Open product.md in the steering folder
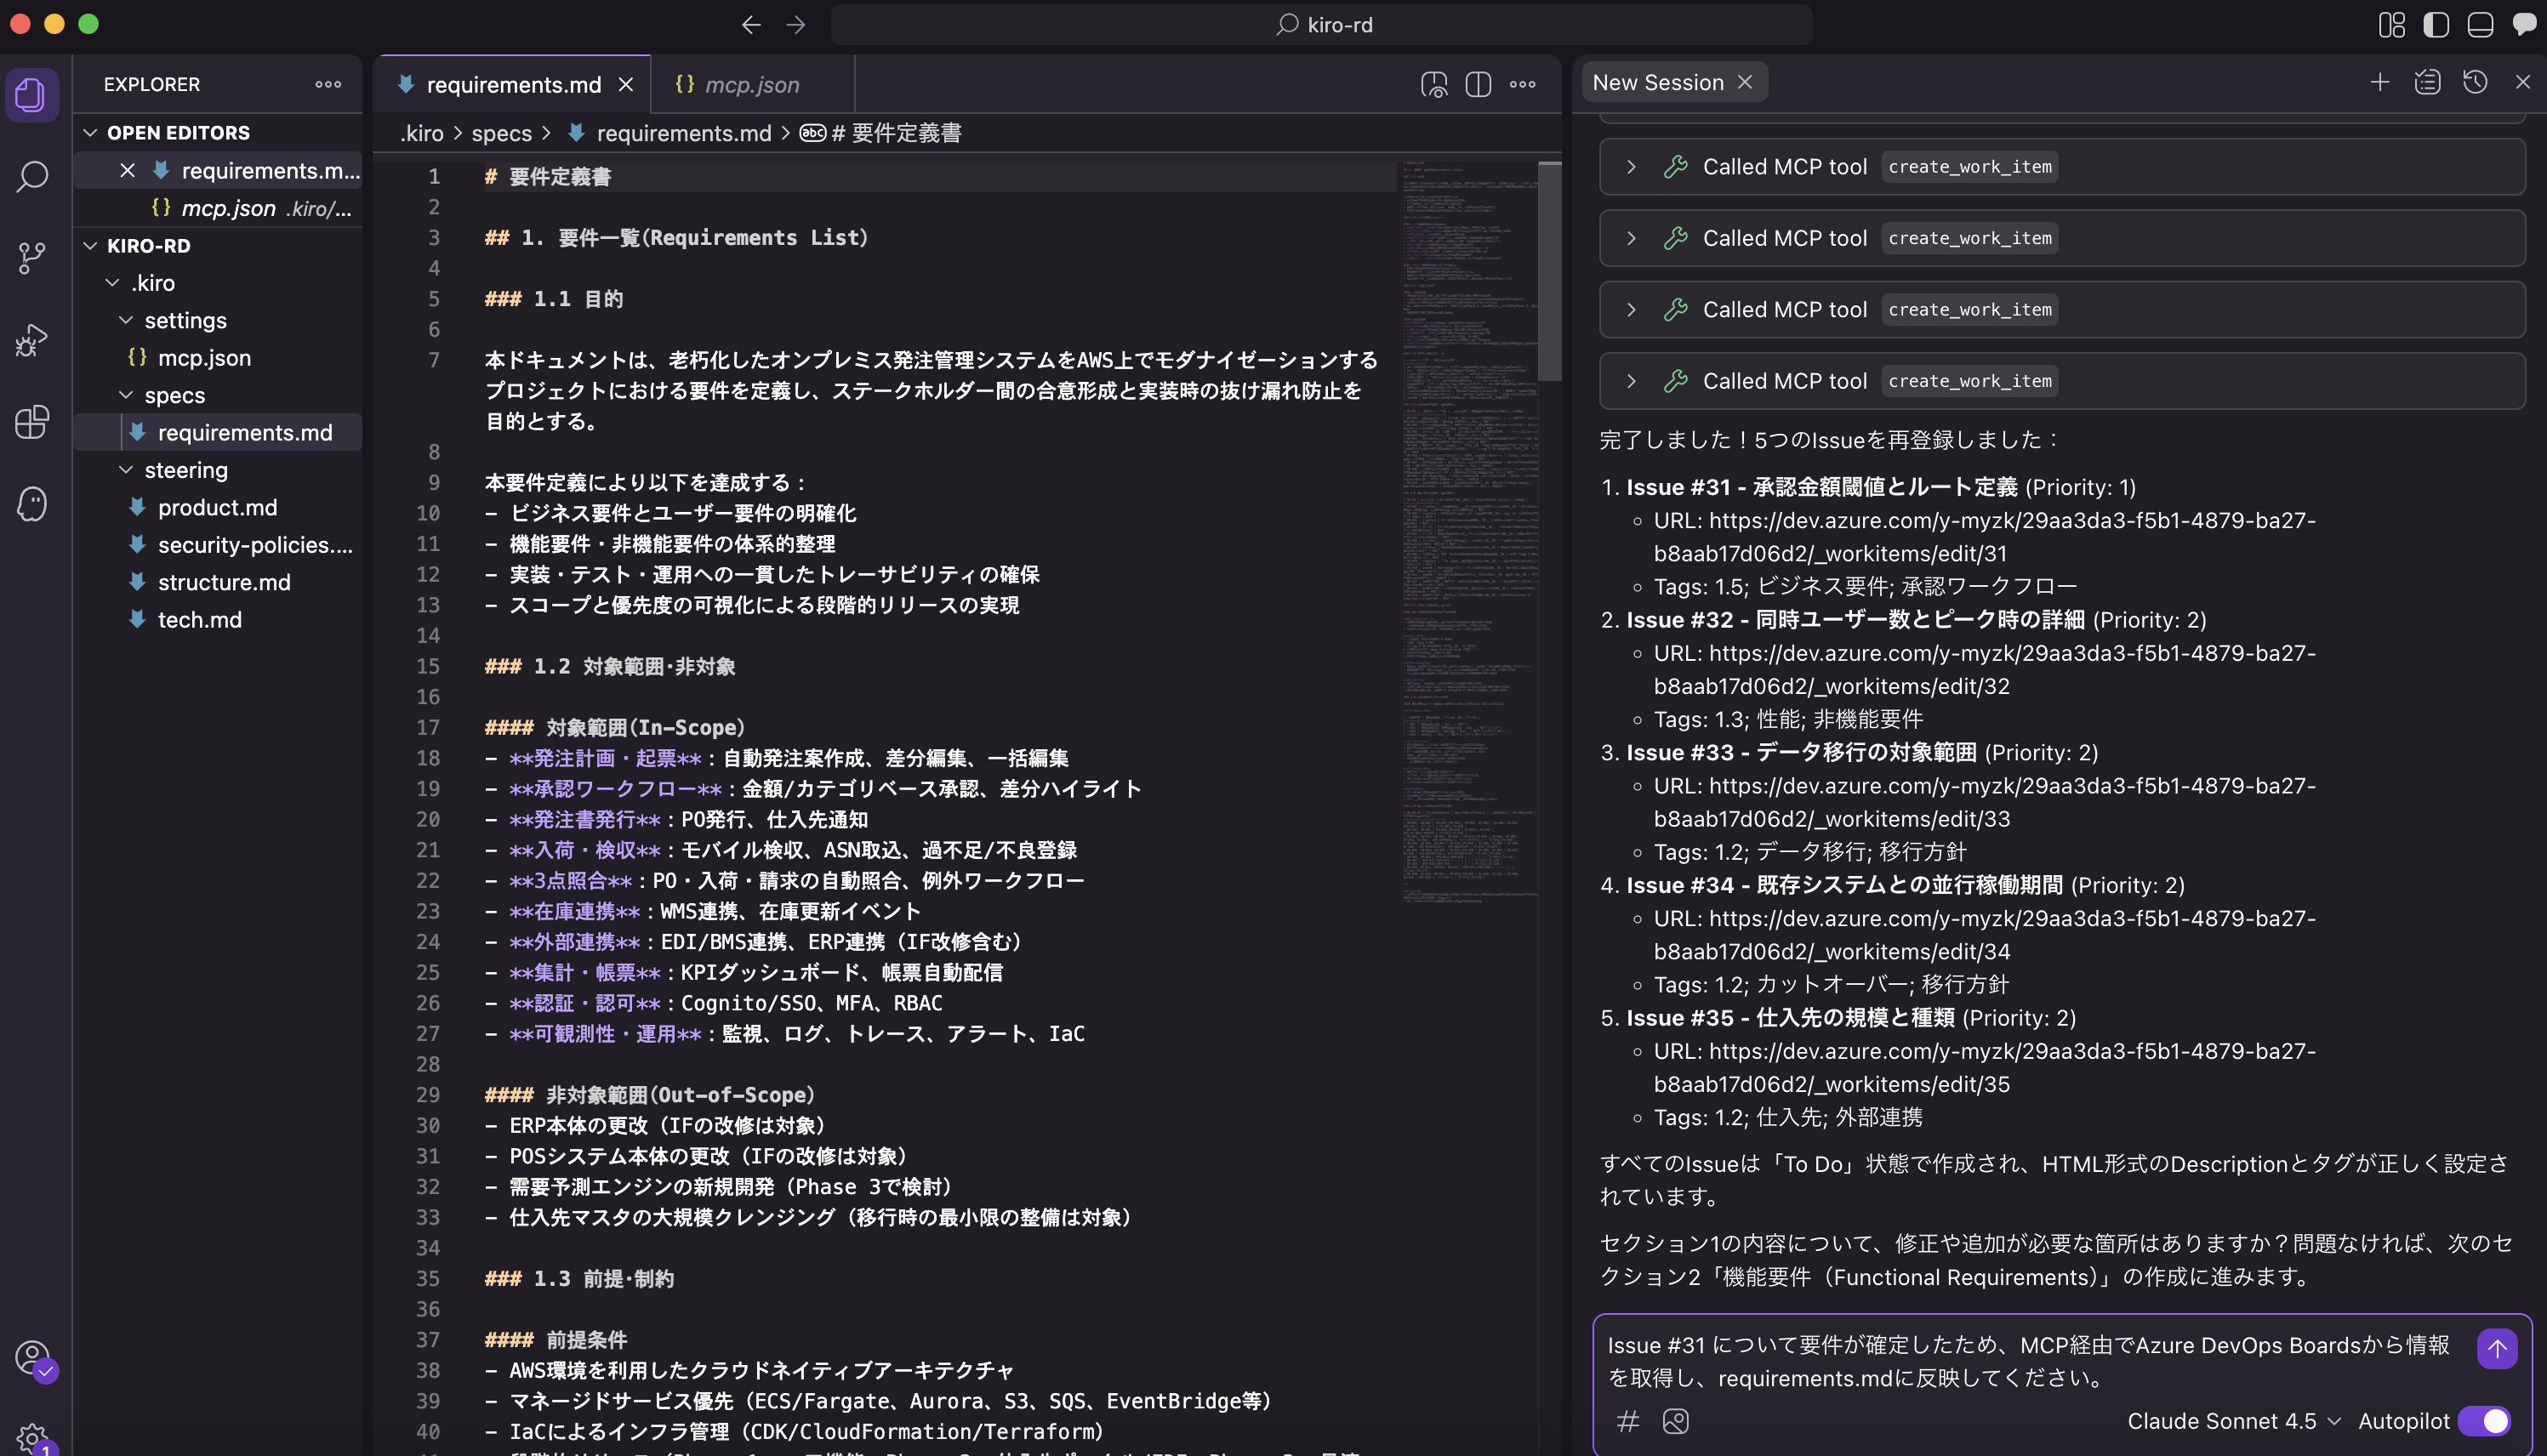Image resolution: width=2547 pixels, height=1456 pixels. click(217, 507)
